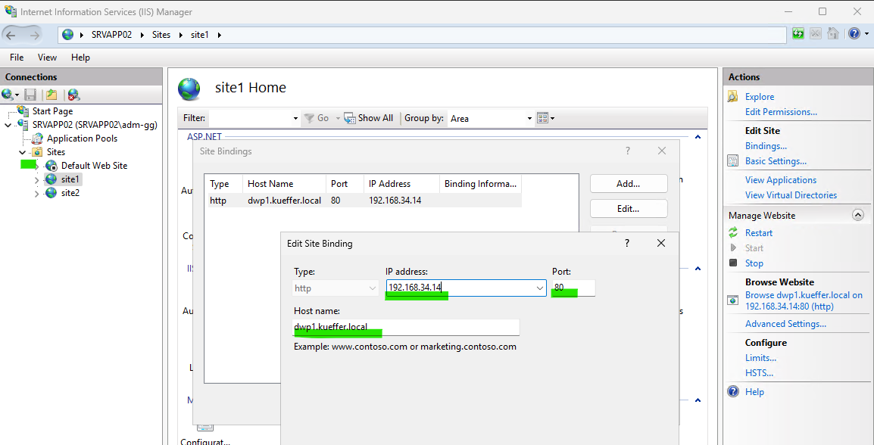
Task: Click the grey Stop icon beside the address bar
Action: pyautogui.click(x=816, y=34)
